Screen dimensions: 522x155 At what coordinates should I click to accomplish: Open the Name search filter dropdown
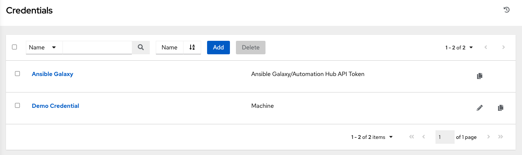click(44, 48)
